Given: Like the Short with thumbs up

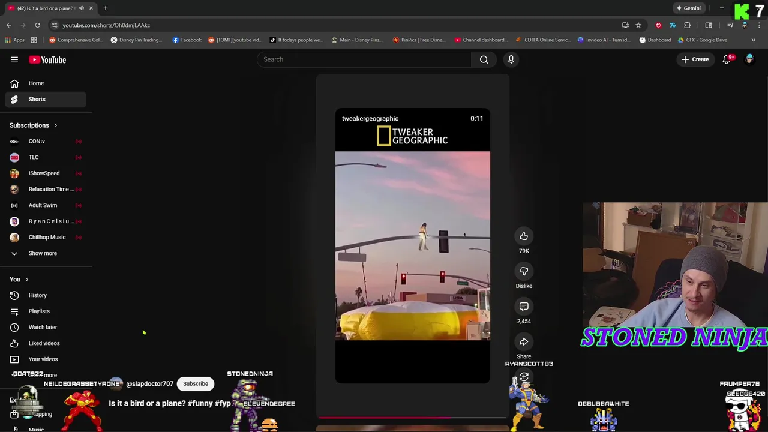Looking at the screenshot, I should pyautogui.click(x=524, y=236).
